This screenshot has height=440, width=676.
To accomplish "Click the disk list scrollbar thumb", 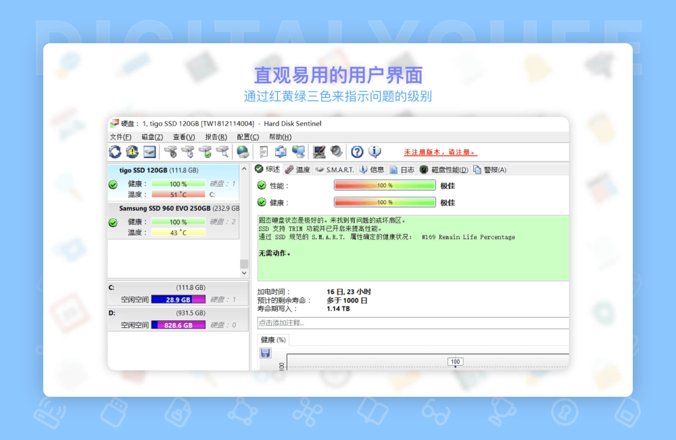I will point(244,264).
